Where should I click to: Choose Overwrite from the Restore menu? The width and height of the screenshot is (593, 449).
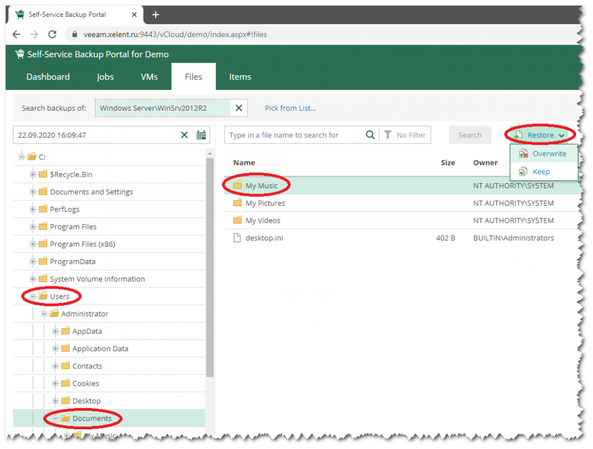click(x=543, y=154)
